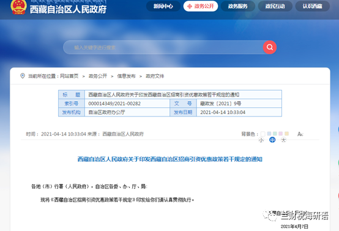The image size is (339, 231).
Task: Click the date 2021年4月7日 text
Action: 294,227
